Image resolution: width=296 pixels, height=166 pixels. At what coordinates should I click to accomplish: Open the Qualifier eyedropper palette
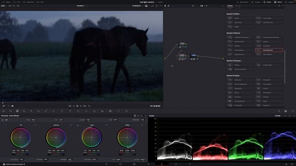[x=70, y=111]
